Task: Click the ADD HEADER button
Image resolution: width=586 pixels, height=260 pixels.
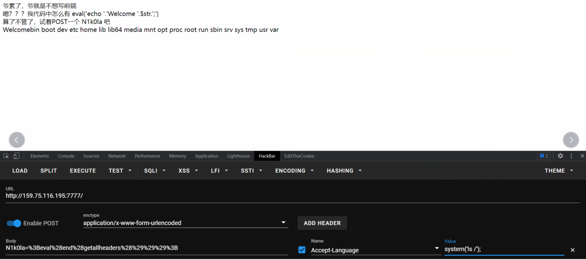Action: tap(322, 223)
